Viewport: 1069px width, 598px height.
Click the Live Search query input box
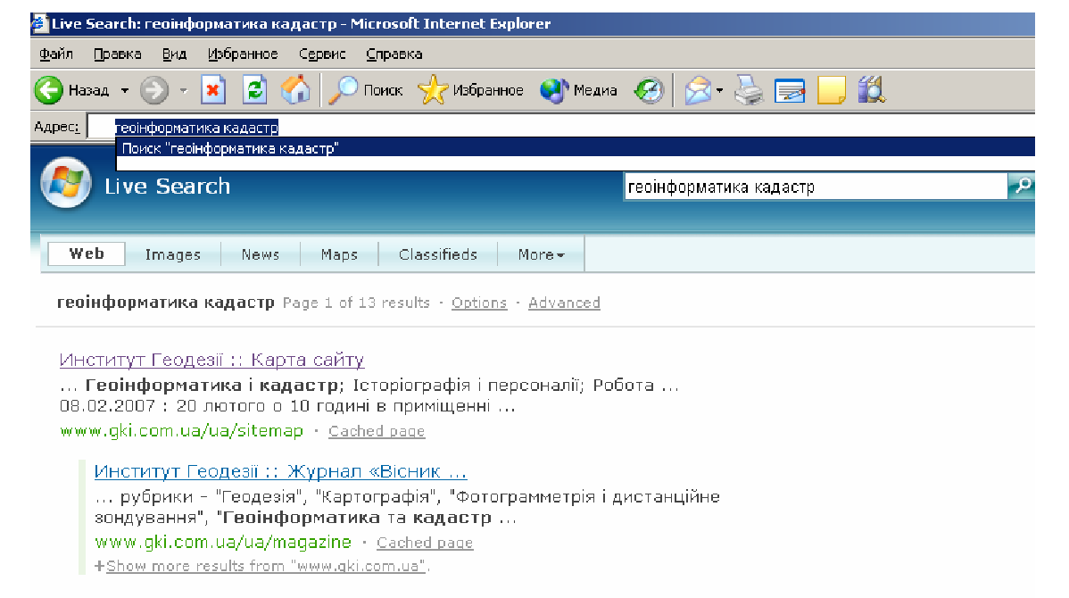click(x=816, y=187)
